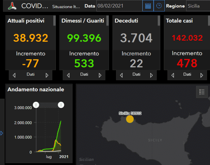Viewport: 210px width, 165px height.
Task: Click the Situazione It... subtitle
Action: click(x=66, y=6)
